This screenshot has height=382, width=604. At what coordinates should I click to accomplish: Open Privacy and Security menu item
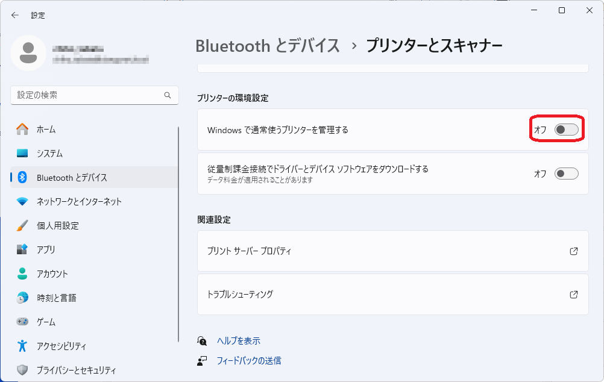pyautogui.click(x=76, y=370)
